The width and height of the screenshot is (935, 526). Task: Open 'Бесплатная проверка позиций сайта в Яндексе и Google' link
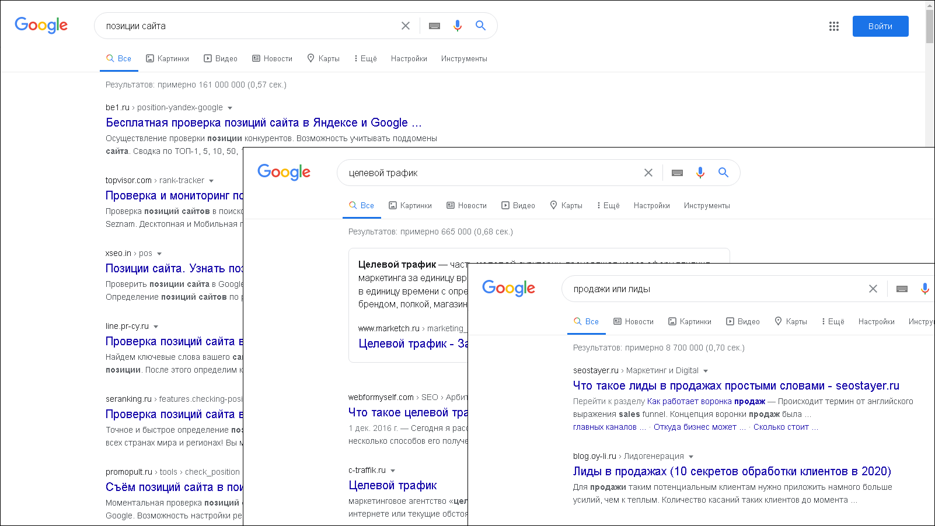click(264, 122)
